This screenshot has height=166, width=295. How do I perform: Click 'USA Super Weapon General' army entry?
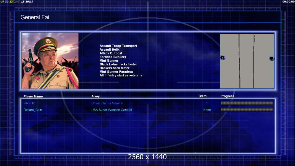[x=112, y=110]
